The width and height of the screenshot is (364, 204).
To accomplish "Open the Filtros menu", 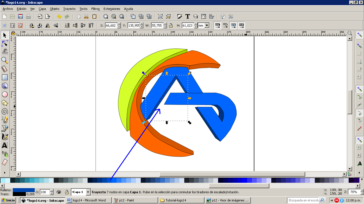I will pos(96,9).
